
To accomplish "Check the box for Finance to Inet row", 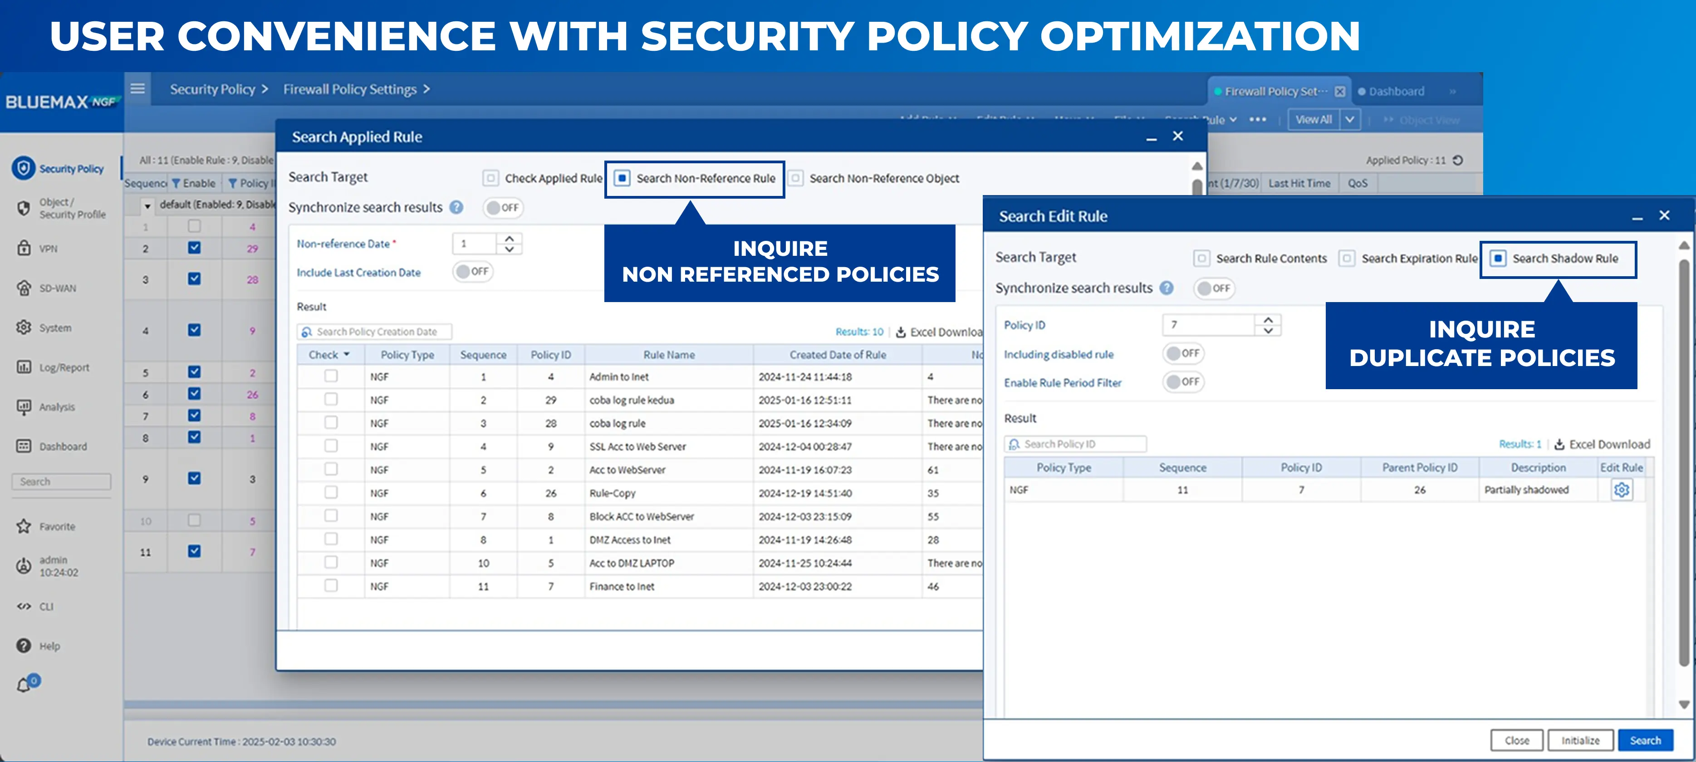I will coord(331,585).
